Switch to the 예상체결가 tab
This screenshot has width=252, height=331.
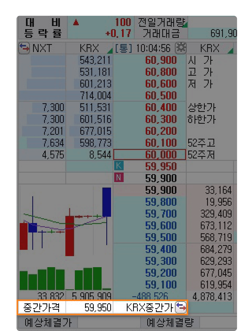[48, 323]
